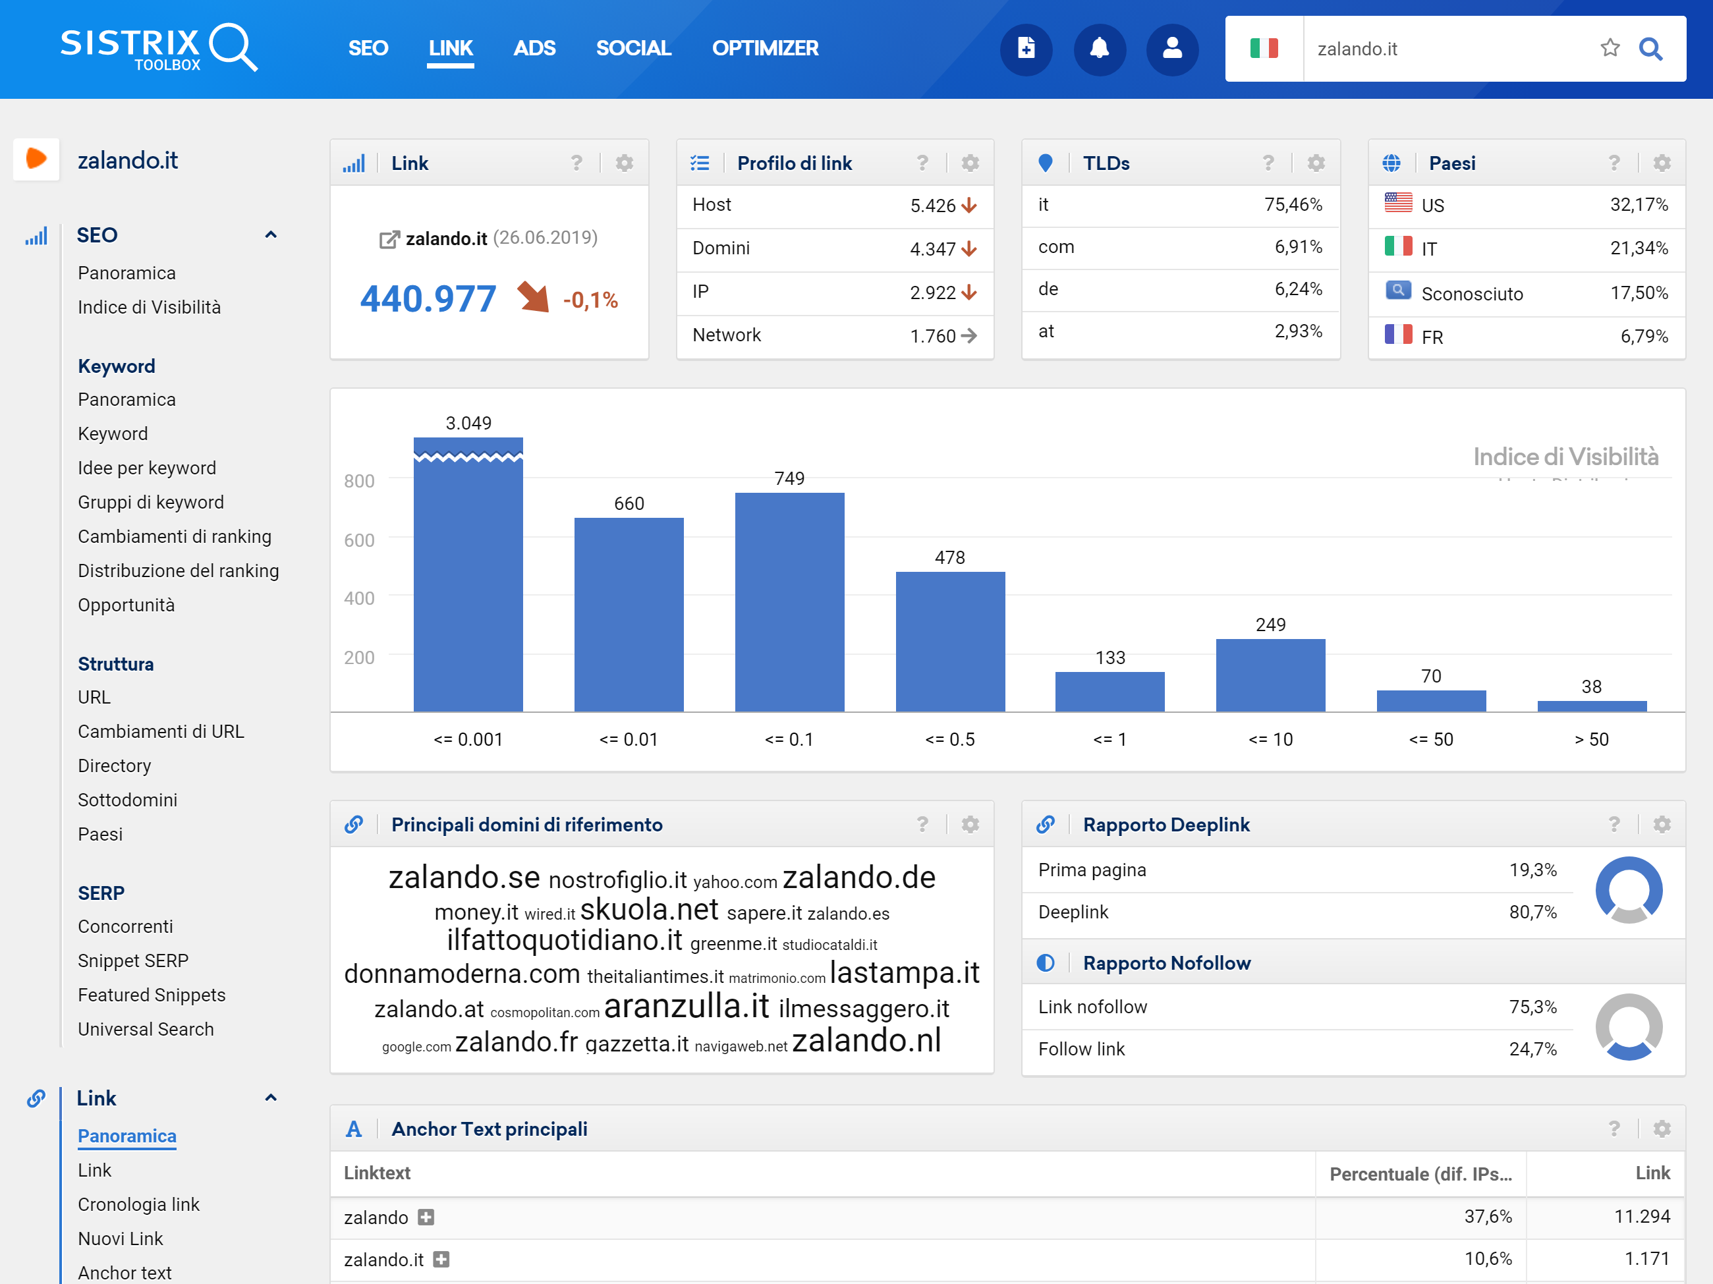This screenshot has width=1713, height=1284.
Task: Click the 749 bar for <= 0.1
Action: pos(789,601)
